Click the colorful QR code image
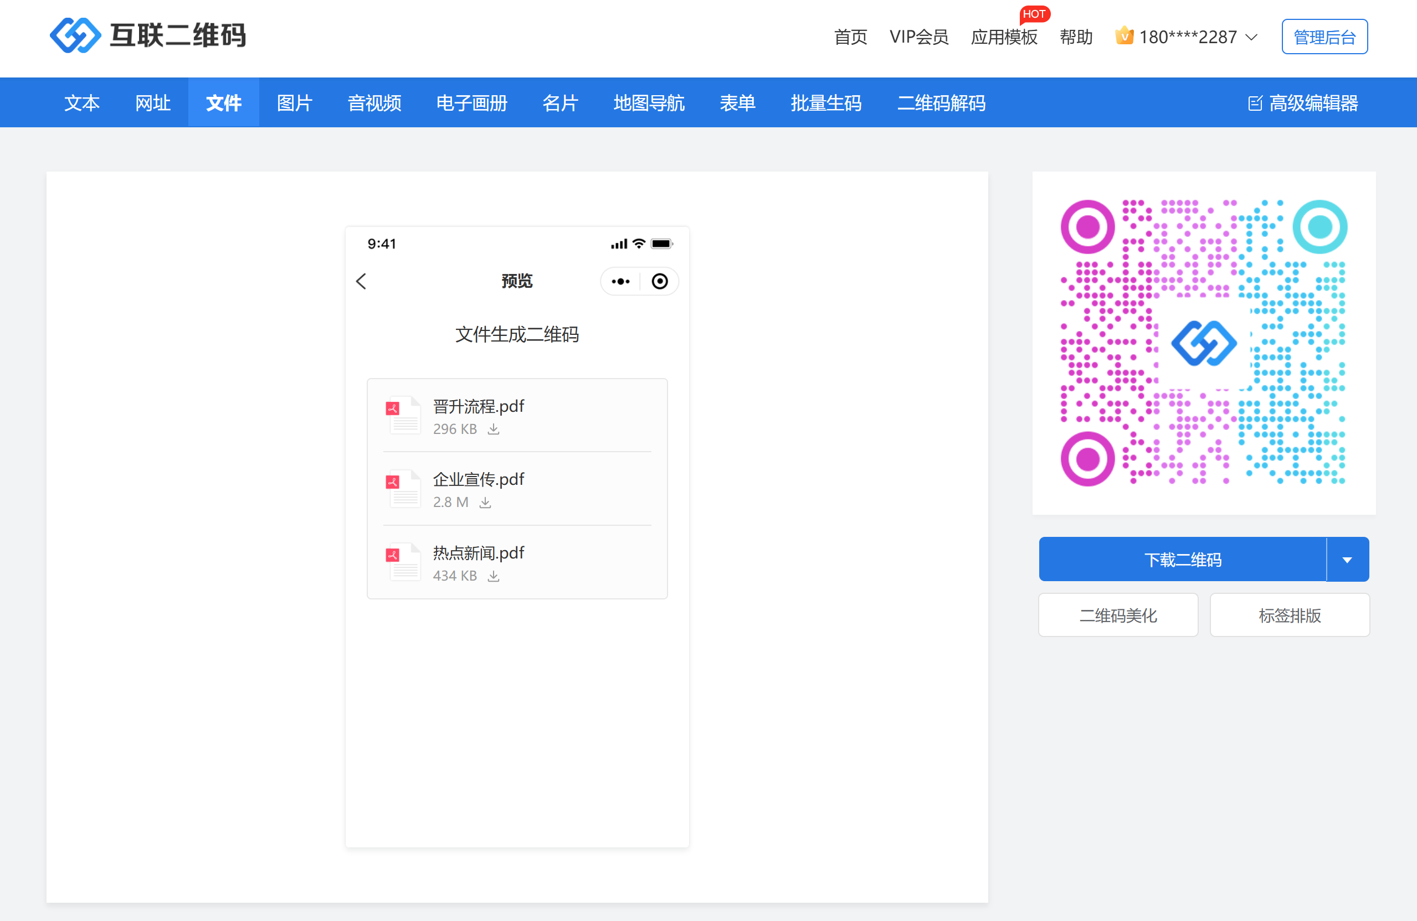Viewport: 1417px width, 921px height. [1203, 343]
